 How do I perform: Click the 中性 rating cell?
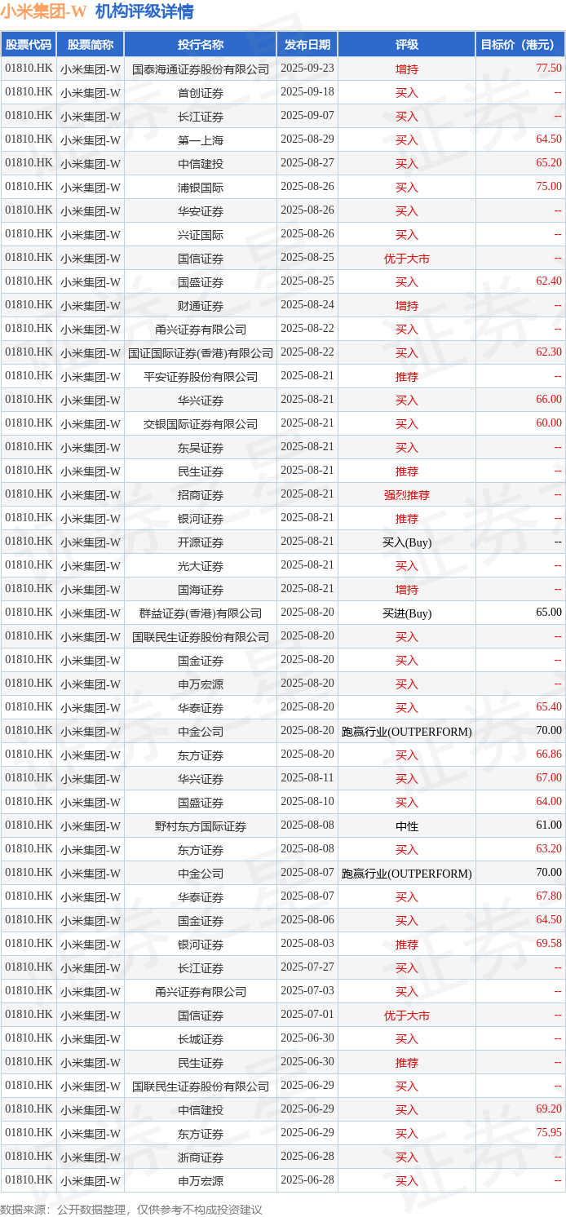[407, 826]
